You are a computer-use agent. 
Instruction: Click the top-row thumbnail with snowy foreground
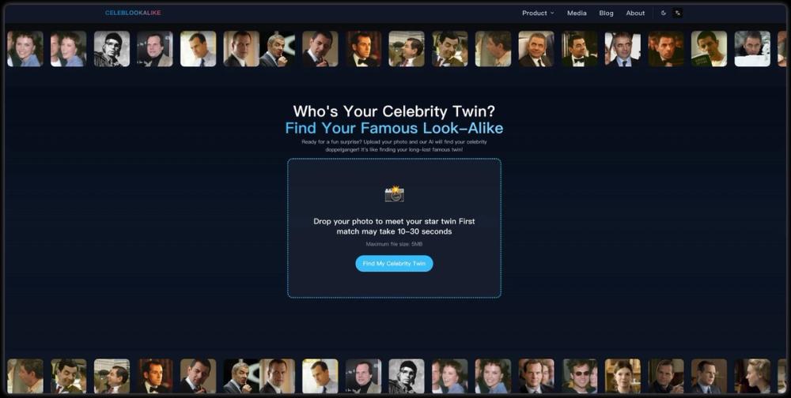point(752,49)
